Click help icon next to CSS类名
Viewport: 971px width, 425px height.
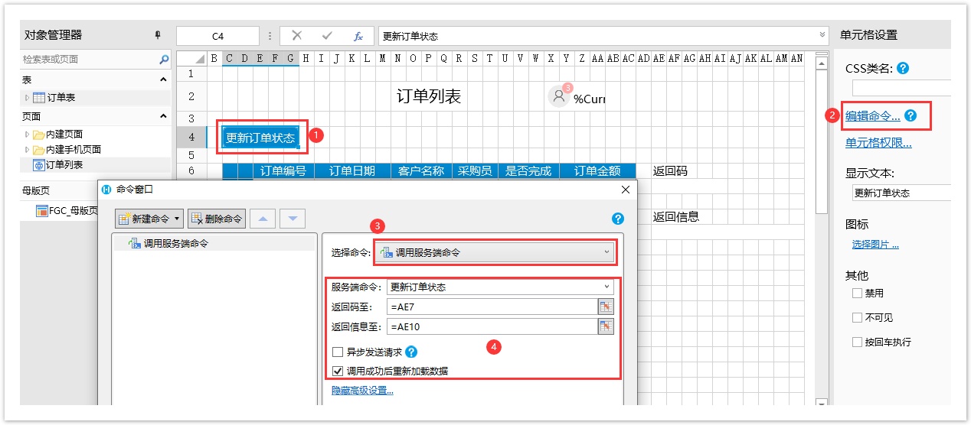(x=903, y=68)
